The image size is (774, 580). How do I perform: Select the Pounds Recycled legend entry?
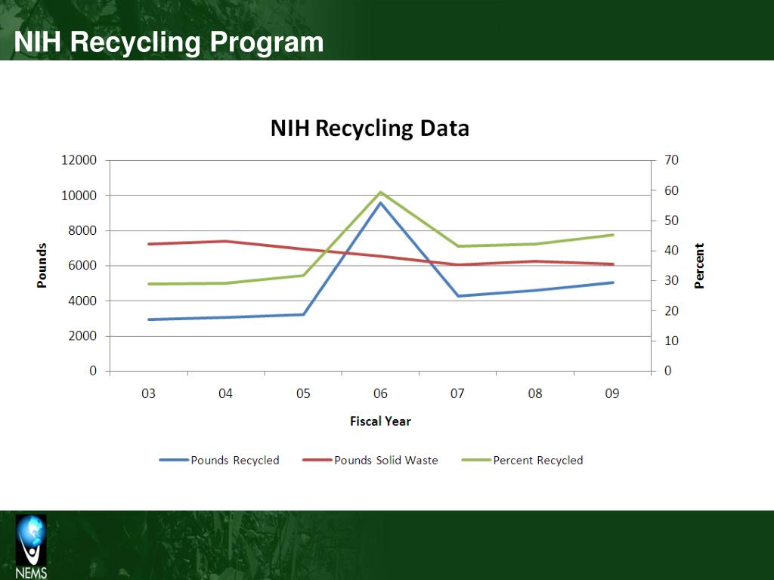[x=219, y=460]
